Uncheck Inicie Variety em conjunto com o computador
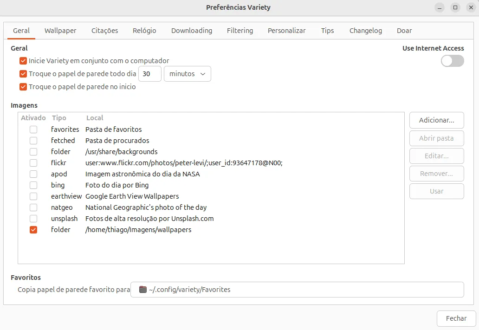Image resolution: width=479 pixels, height=330 pixels. pyautogui.click(x=23, y=61)
